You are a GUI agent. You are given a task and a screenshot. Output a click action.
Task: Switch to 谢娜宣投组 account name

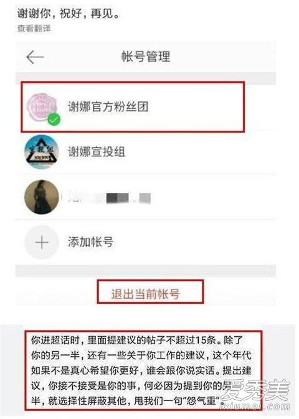click(97, 152)
